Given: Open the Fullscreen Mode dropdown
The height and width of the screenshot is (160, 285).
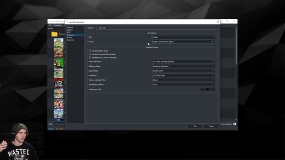Looking at the screenshot, I should [x=183, y=66].
